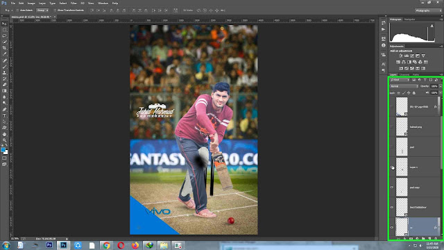Image resolution: width=444 pixels, height=250 pixels.
Task: Open Google Chrome from the taskbar
Action: 107,245
